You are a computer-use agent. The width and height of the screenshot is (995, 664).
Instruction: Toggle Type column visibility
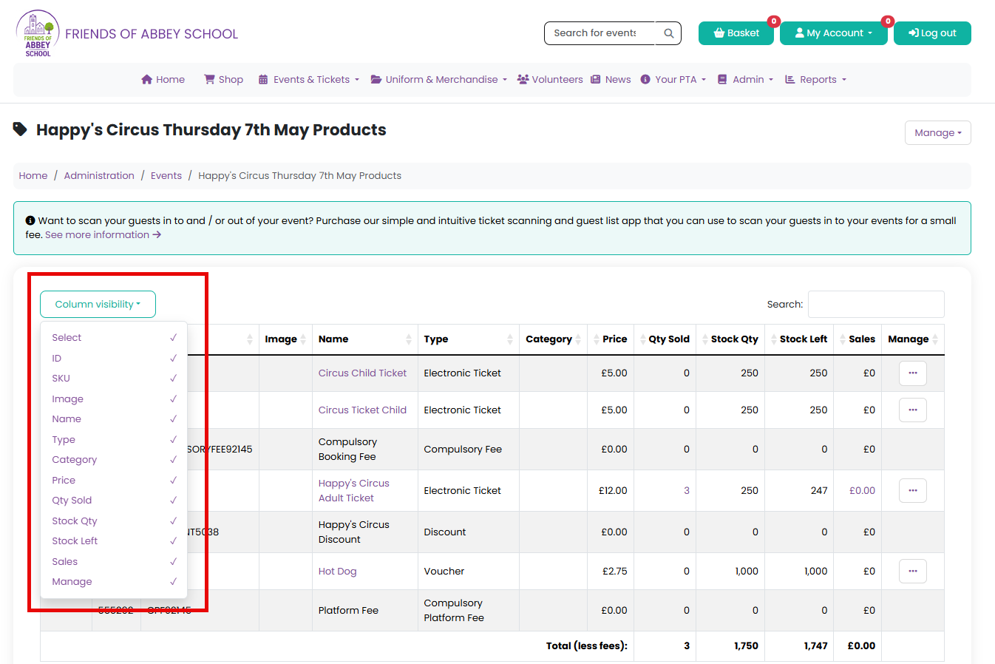pyautogui.click(x=114, y=439)
